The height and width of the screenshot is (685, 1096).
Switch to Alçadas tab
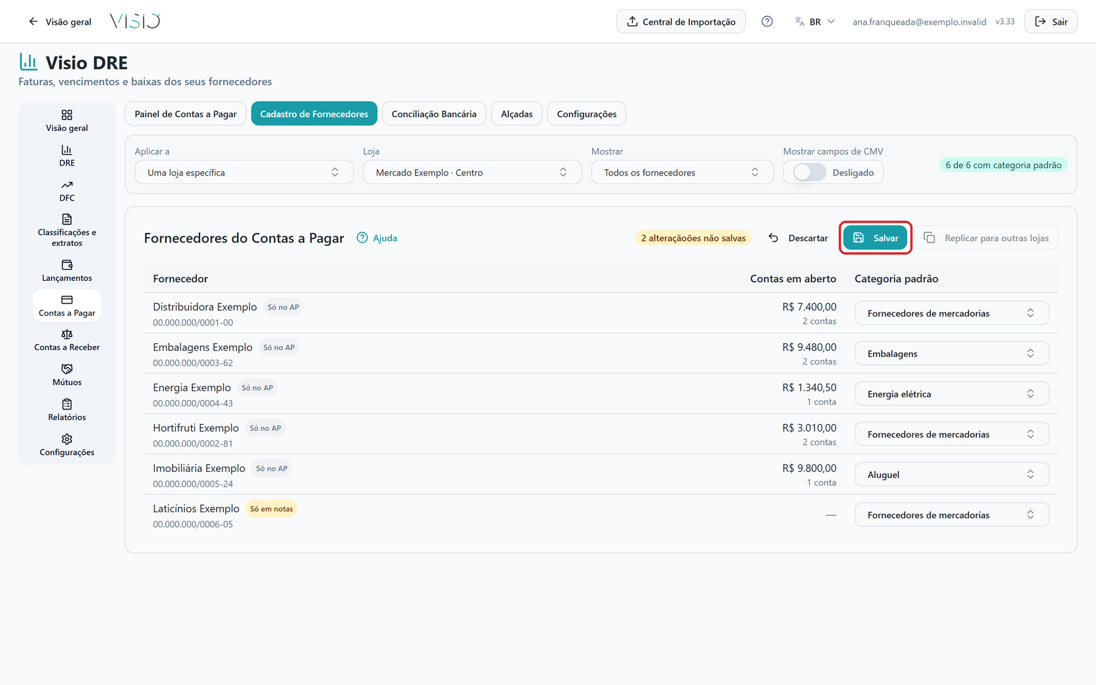[x=516, y=114]
